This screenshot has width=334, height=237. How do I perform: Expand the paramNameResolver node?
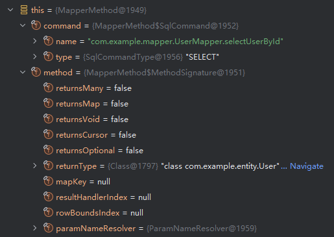[35, 228]
